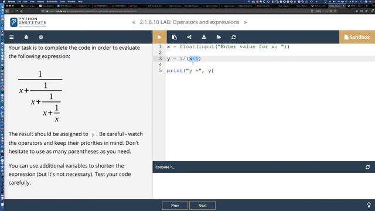
Task: Click the Next button
Action: pos(202,206)
